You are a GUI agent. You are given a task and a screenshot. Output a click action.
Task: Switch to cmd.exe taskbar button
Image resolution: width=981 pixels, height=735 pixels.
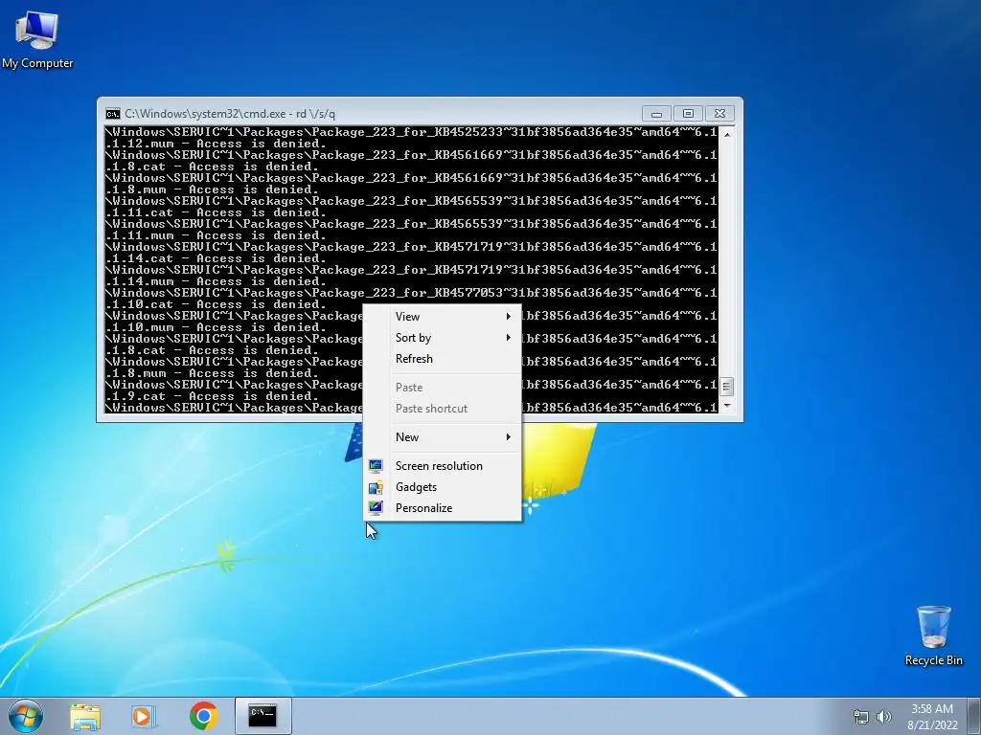tap(262, 716)
